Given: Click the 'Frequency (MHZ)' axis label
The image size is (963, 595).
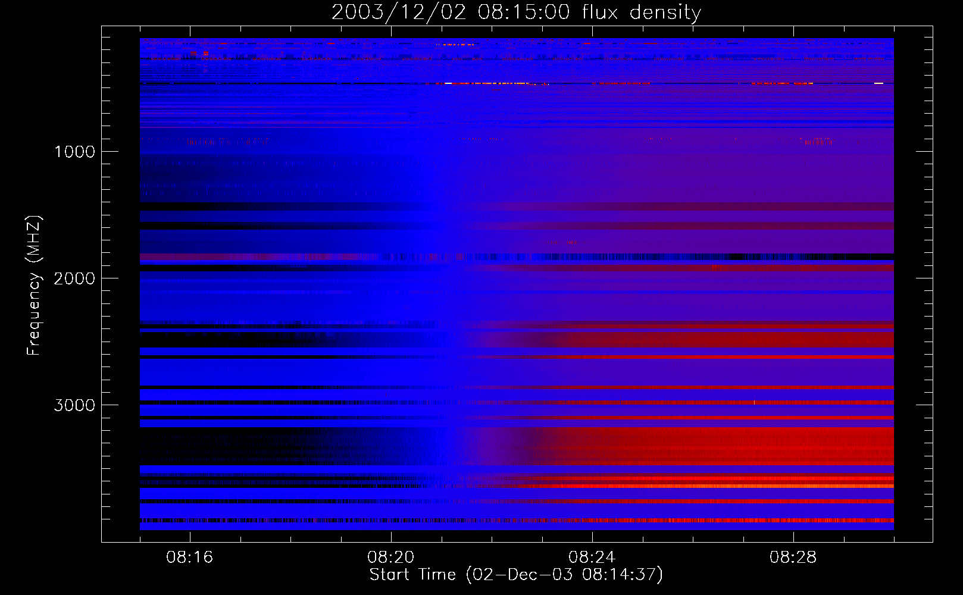Looking at the screenshot, I should click(x=34, y=285).
